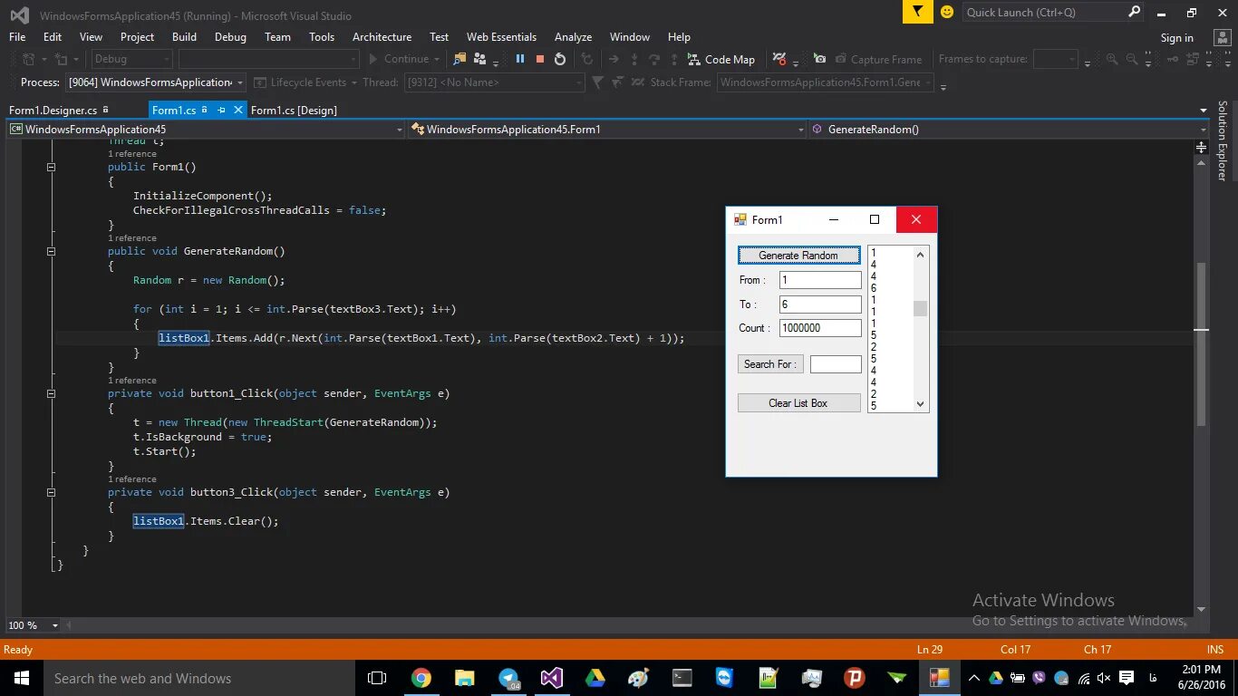Switch to Form1.Designer.cs tab
This screenshot has height=696, width=1238.
53,110
